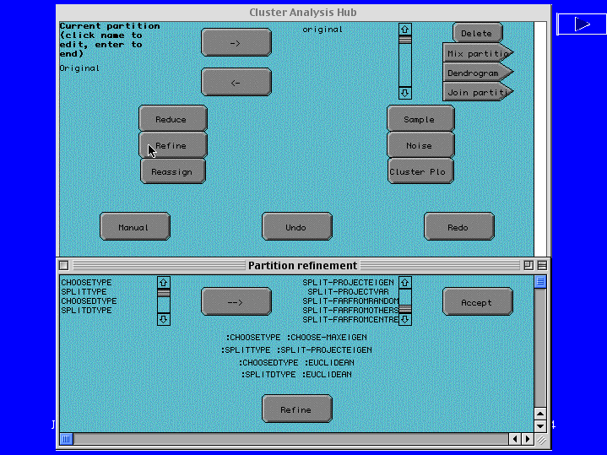Open the Mix partition pop-up menu
Image resolution: width=607 pixels, height=455 pixels.
478,53
